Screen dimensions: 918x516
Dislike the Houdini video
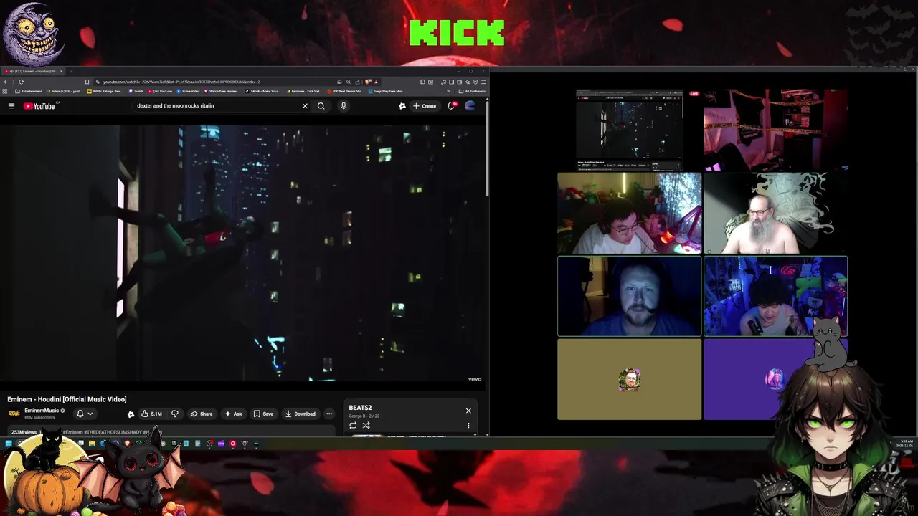tap(174, 414)
